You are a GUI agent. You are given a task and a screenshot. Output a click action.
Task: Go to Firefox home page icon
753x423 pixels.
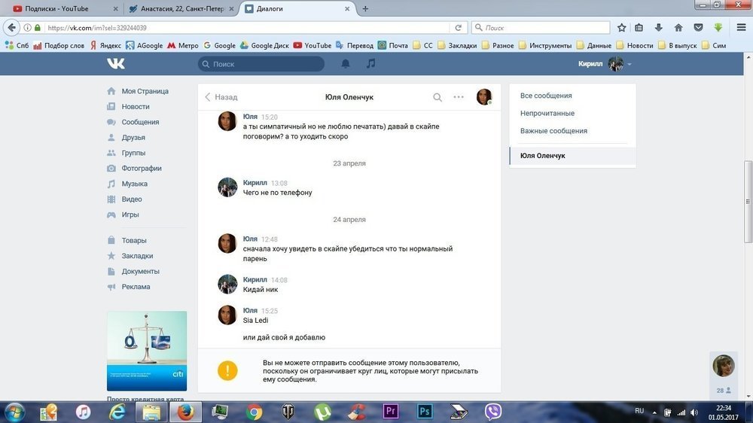678,28
